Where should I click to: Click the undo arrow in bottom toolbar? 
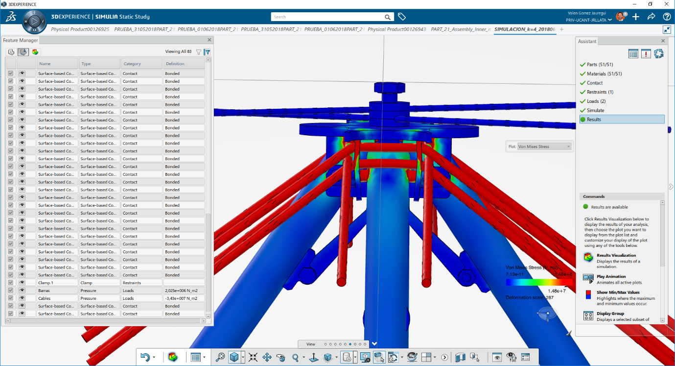point(145,357)
